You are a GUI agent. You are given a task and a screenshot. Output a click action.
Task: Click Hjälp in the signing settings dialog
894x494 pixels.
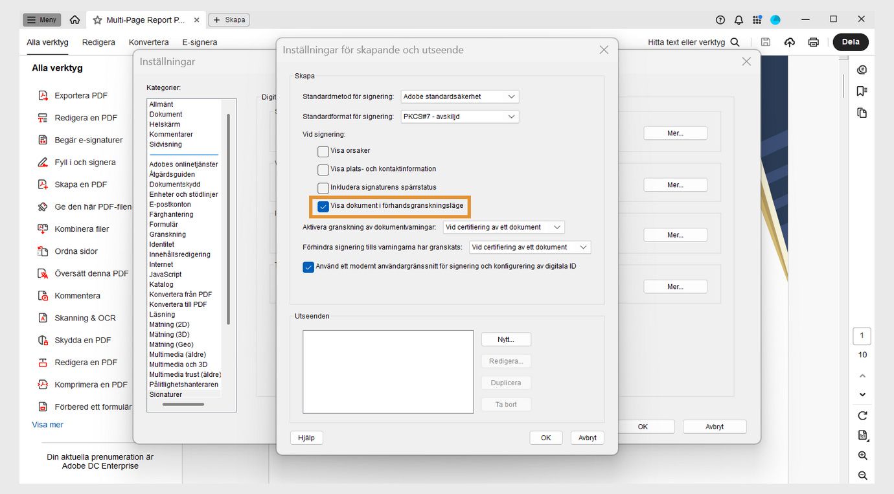click(306, 438)
